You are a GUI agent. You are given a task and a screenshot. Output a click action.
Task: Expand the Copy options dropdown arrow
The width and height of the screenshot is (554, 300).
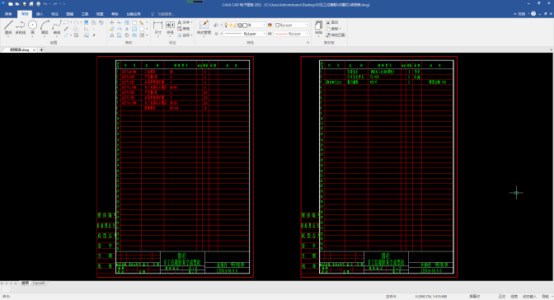pos(340,29)
